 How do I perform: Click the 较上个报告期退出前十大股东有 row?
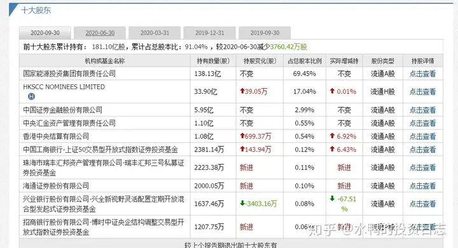(x=231, y=244)
